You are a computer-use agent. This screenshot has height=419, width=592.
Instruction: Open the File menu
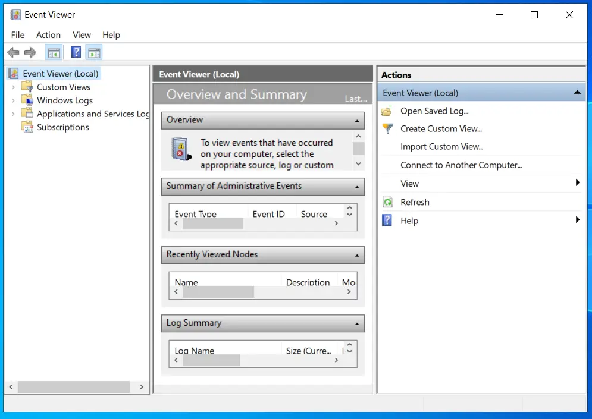pos(17,35)
